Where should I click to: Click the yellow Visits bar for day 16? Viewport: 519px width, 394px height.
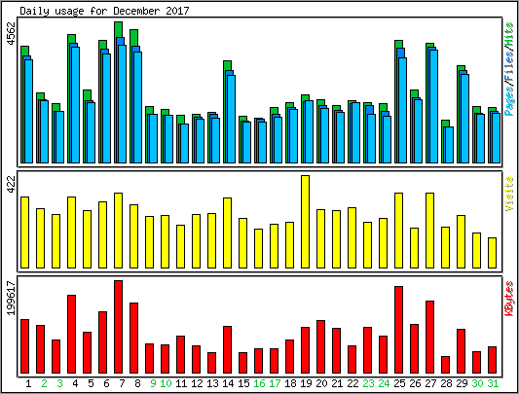(x=258, y=248)
